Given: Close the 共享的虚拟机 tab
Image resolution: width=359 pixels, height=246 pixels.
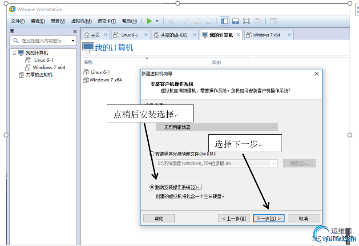Looking at the screenshot, I should coord(194,35).
